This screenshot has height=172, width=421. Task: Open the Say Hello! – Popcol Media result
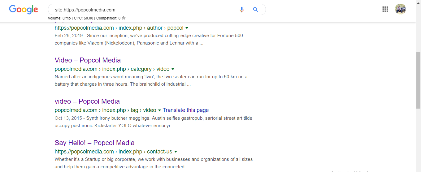(94, 143)
